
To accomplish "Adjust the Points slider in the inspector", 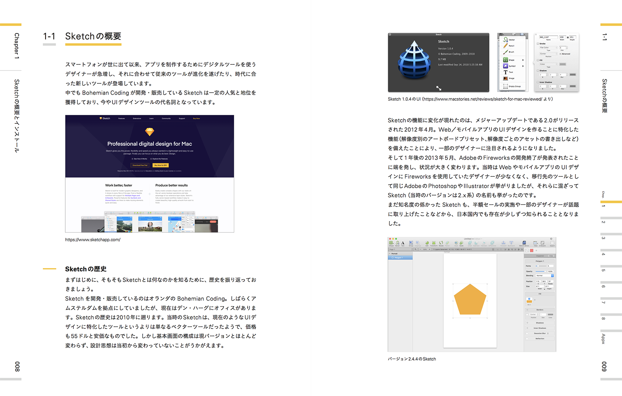I will [541, 266].
